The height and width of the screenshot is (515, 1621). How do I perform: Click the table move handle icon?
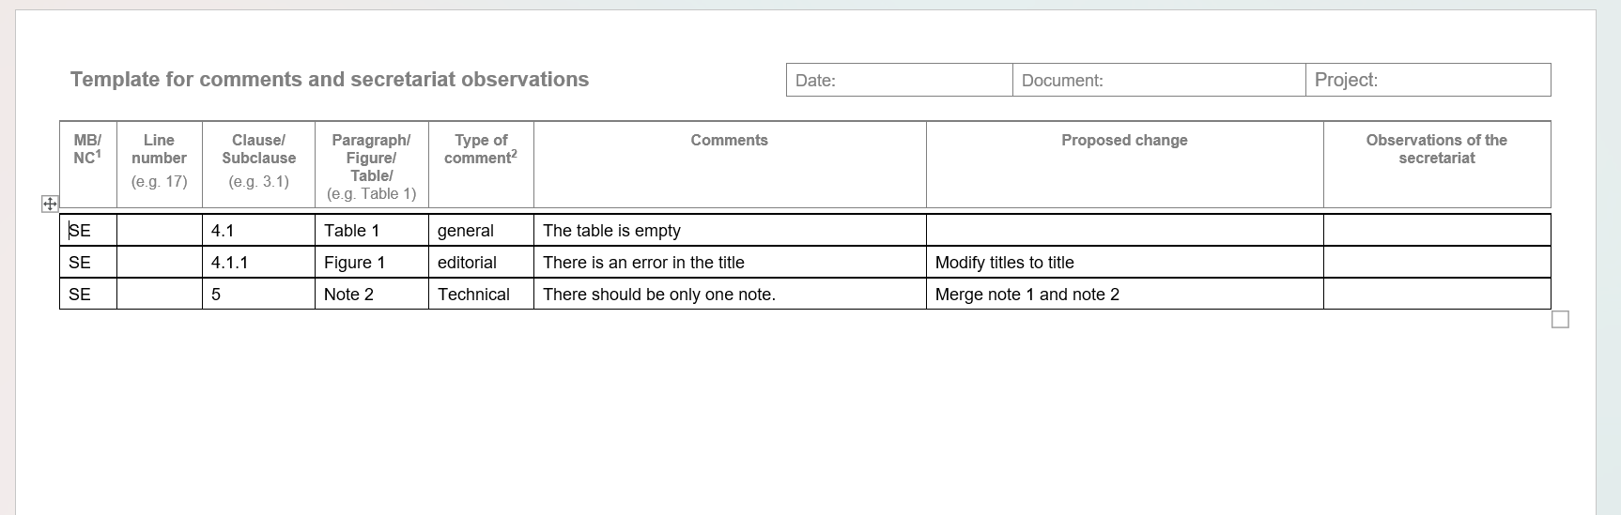point(50,204)
